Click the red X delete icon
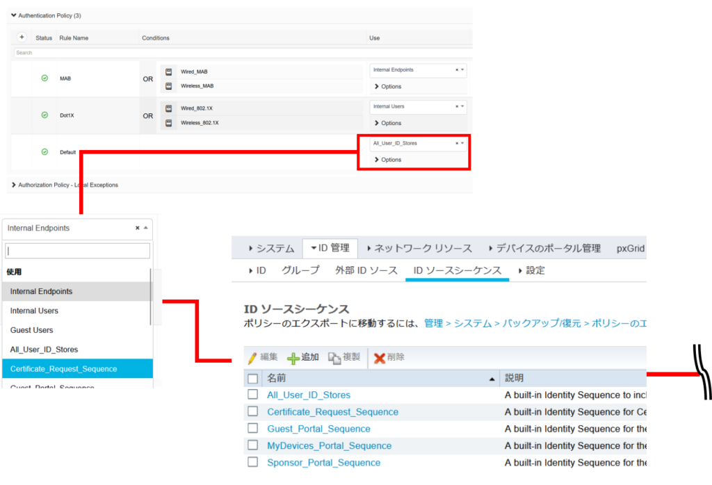This screenshot has width=712, height=485. (379, 358)
